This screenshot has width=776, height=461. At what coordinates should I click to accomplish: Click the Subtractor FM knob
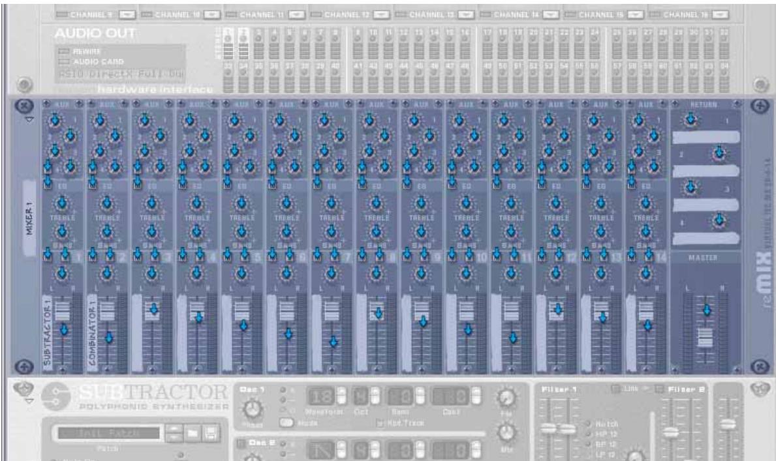[x=506, y=398]
